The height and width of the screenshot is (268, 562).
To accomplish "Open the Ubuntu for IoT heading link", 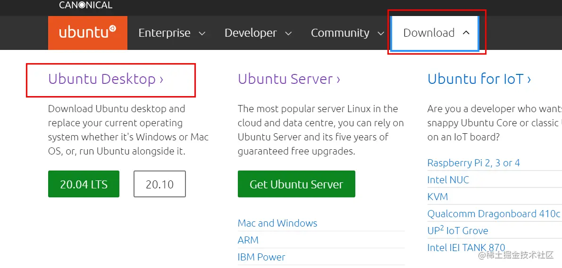I will tap(479, 79).
